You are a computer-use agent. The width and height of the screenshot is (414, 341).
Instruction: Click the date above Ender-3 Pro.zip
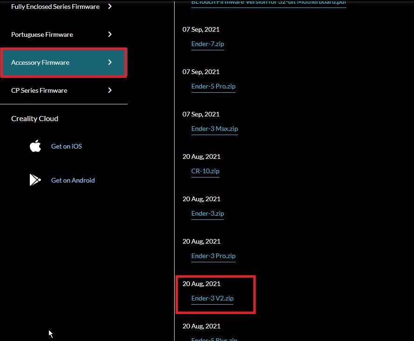pyautogui.click(x=202, y=241)
